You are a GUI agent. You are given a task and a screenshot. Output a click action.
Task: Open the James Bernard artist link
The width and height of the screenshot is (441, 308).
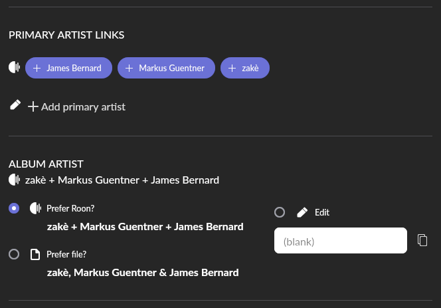click(74, 68)
